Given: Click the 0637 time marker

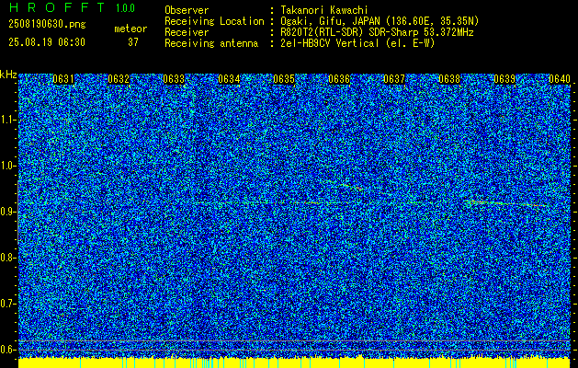Looking at the screenshot, I should (394, 79).
